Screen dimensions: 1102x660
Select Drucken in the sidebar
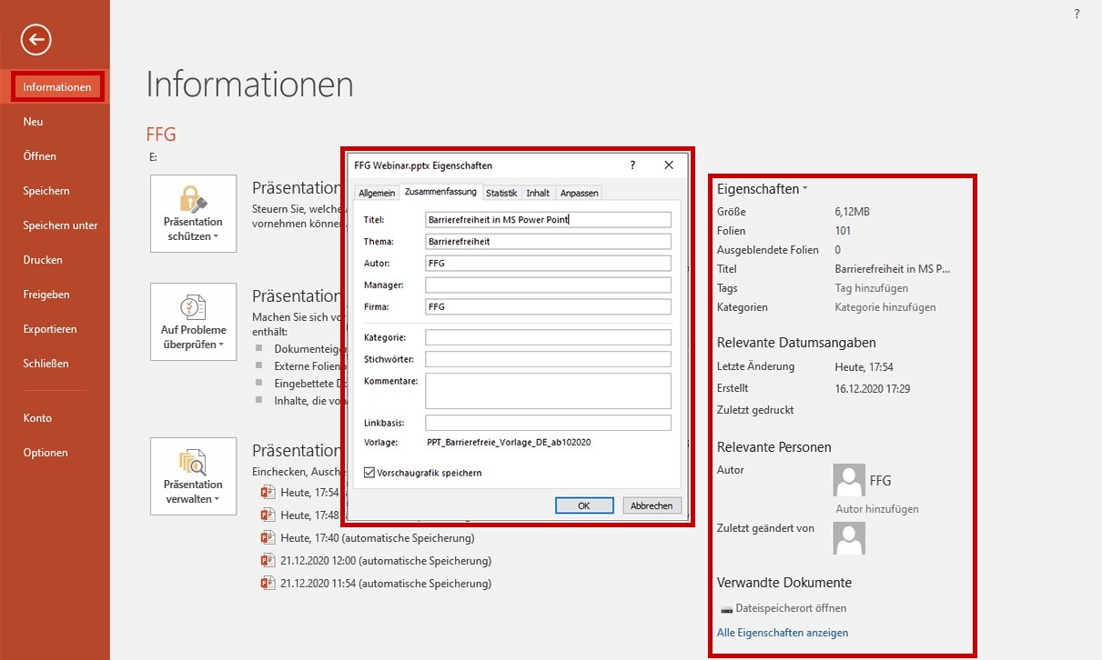pos(43,260)
